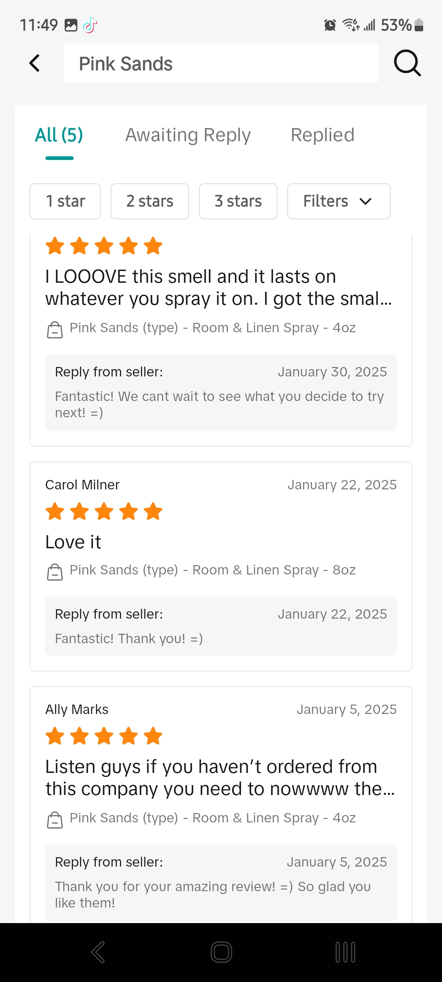Open Carol Milner reviewer name

[82, 485]
